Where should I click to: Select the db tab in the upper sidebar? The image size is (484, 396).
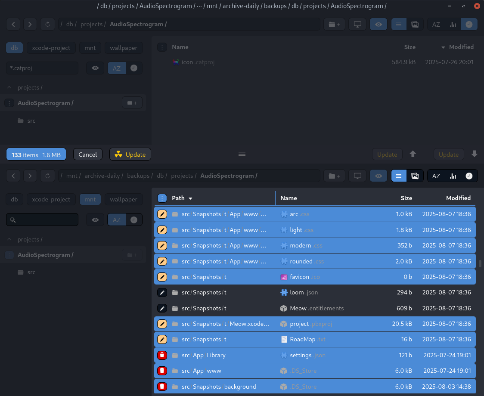click(x=15, y=48)
